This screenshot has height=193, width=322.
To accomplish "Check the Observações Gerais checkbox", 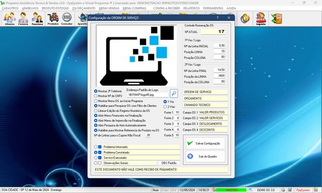I will (100, 163).
